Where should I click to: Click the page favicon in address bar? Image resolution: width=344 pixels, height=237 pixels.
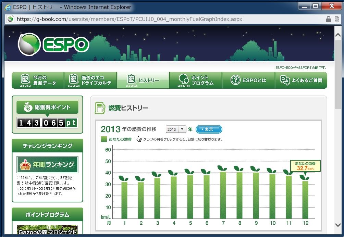[x=10, y=19]
